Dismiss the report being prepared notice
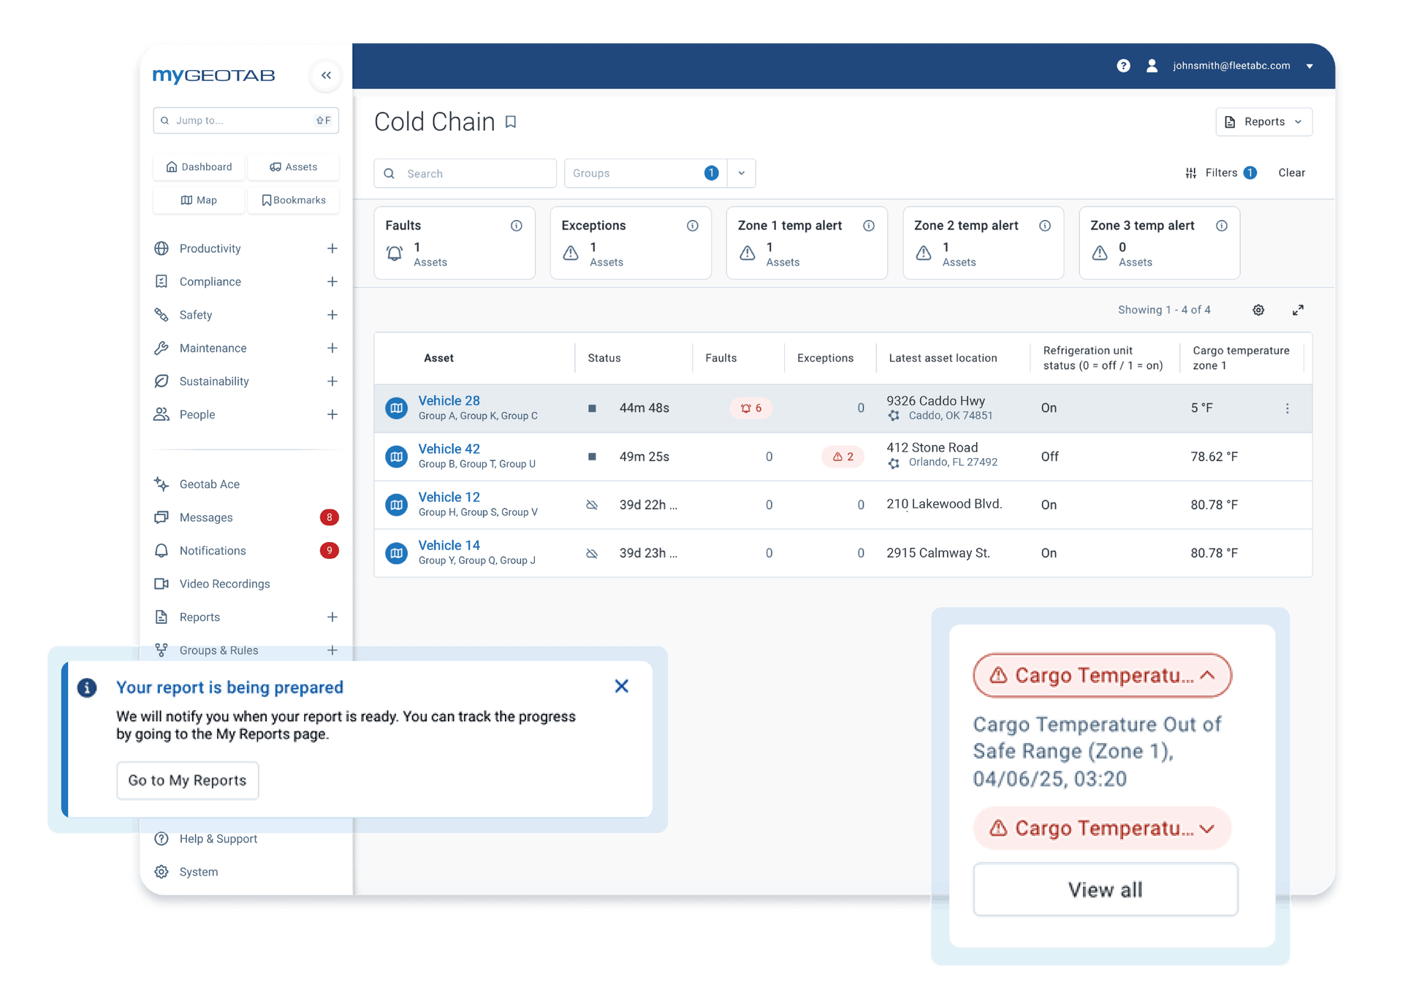 click(x=622, y=686)
